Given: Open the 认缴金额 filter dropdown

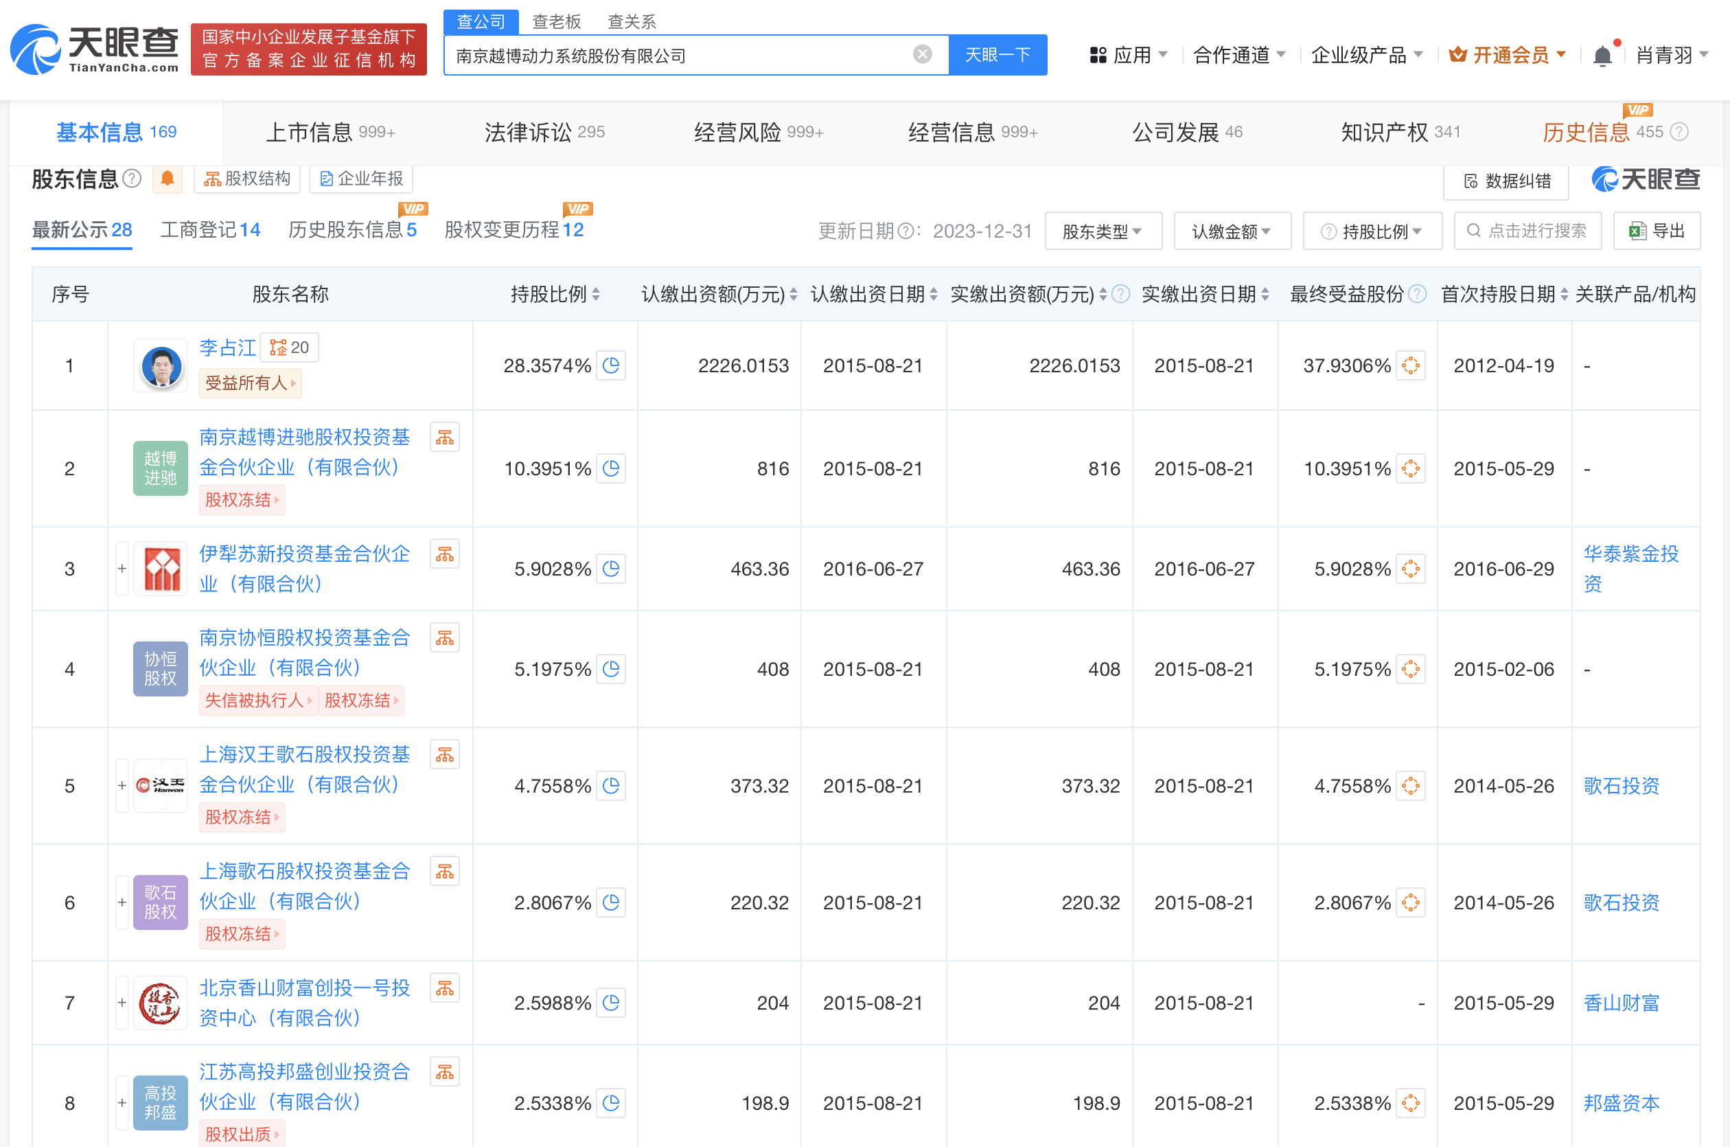Looking at the screenshot, I should pos(1232,231).
